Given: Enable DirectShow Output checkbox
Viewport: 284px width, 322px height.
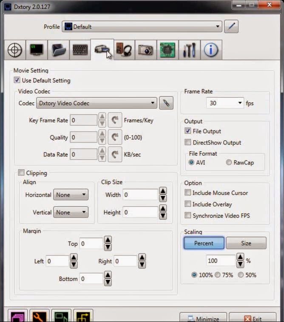Looking at the screenshot, I should [187, 142].
